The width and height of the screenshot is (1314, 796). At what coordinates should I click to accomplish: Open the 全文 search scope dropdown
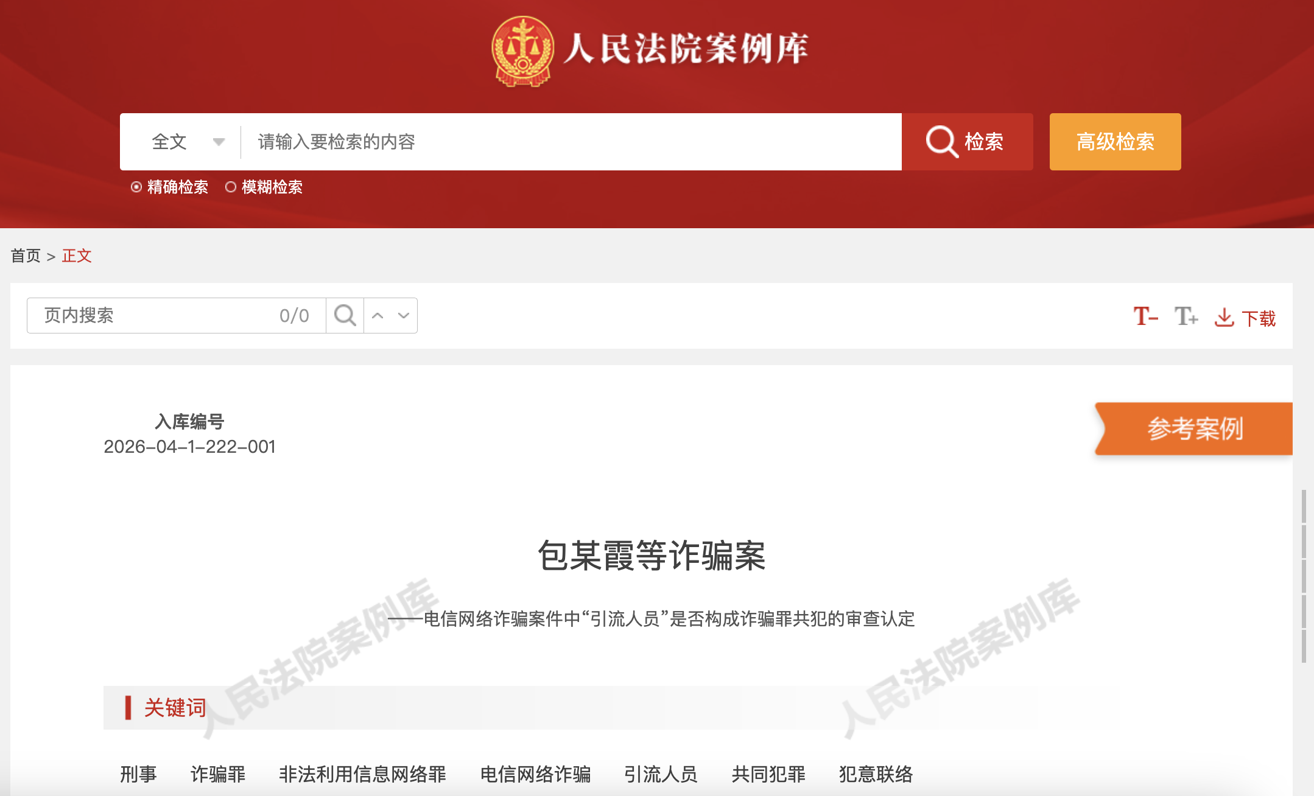[x=188, y=142]
